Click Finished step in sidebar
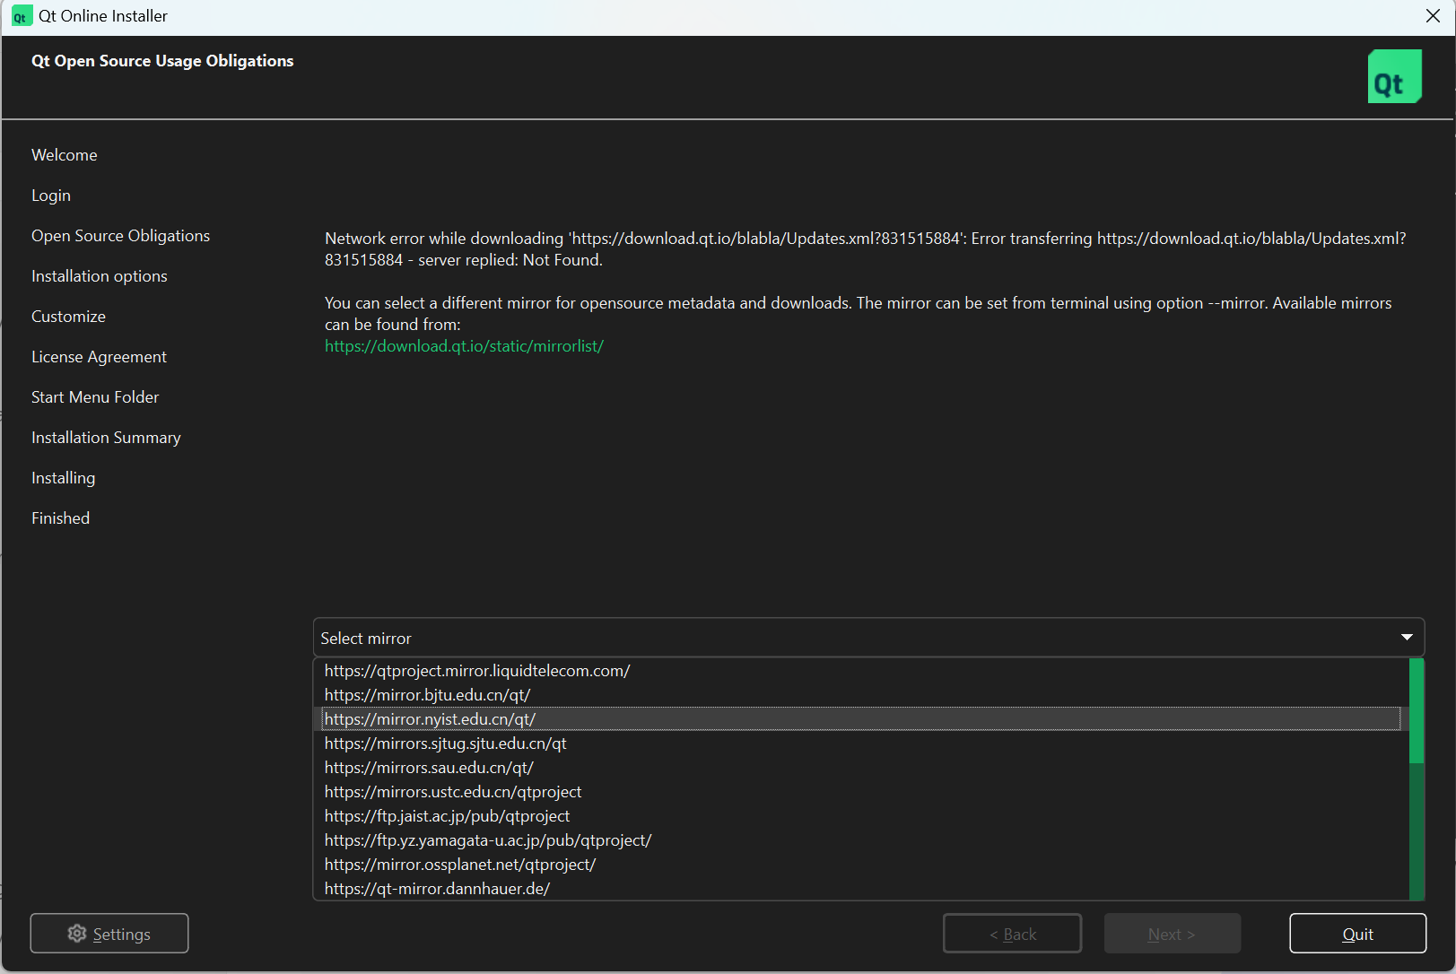Viewport: 1456px width, 974px height. [60, 518]
